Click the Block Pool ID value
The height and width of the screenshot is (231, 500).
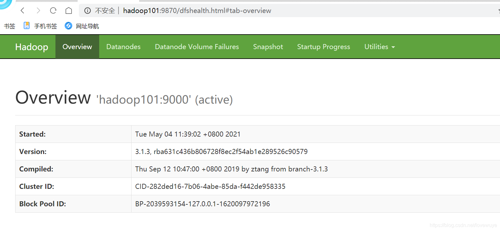(202, 204)
